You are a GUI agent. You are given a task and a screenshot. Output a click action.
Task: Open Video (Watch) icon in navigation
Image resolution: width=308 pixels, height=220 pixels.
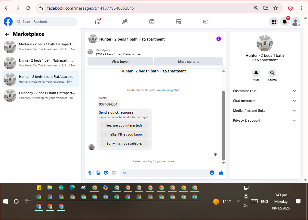[152, 22]
